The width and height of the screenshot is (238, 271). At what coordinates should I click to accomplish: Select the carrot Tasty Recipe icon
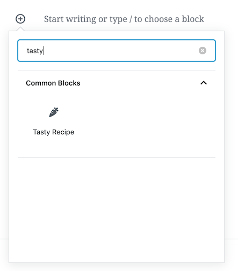(54, 112)
